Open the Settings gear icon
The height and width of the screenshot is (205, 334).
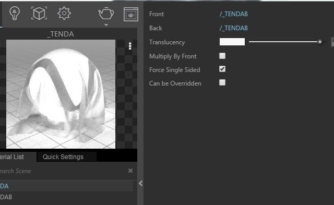(64, 14)
